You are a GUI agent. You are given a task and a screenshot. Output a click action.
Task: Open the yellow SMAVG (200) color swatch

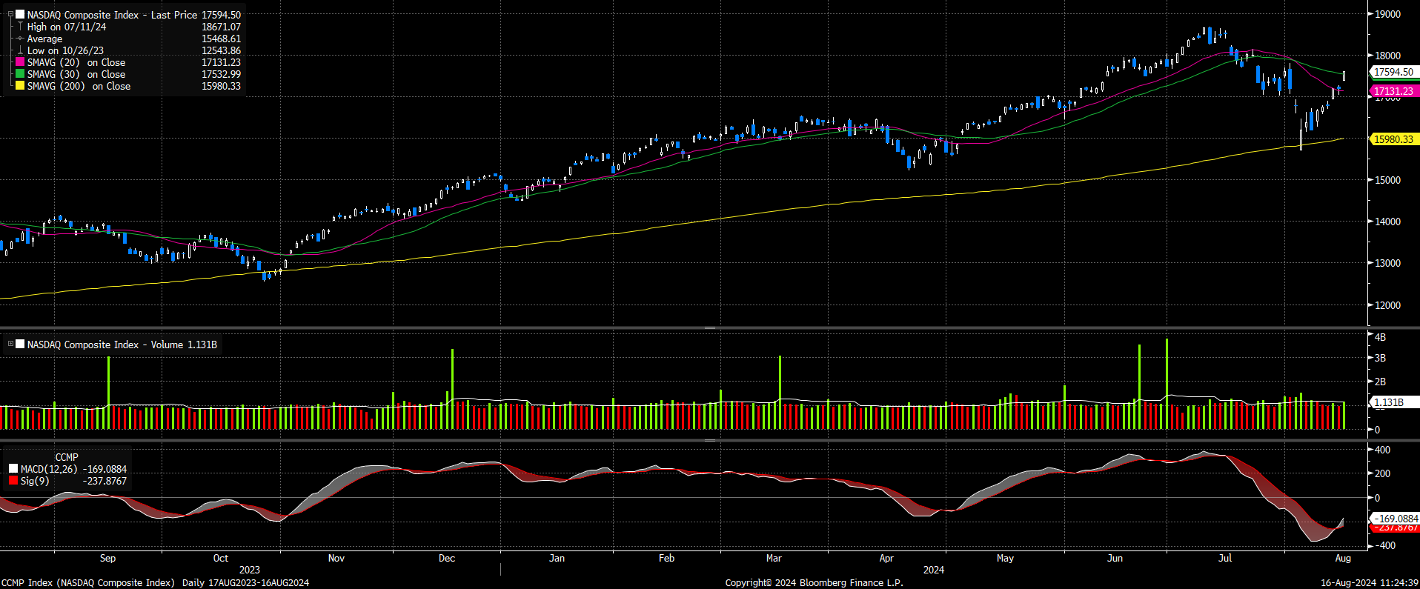(21, 86)
